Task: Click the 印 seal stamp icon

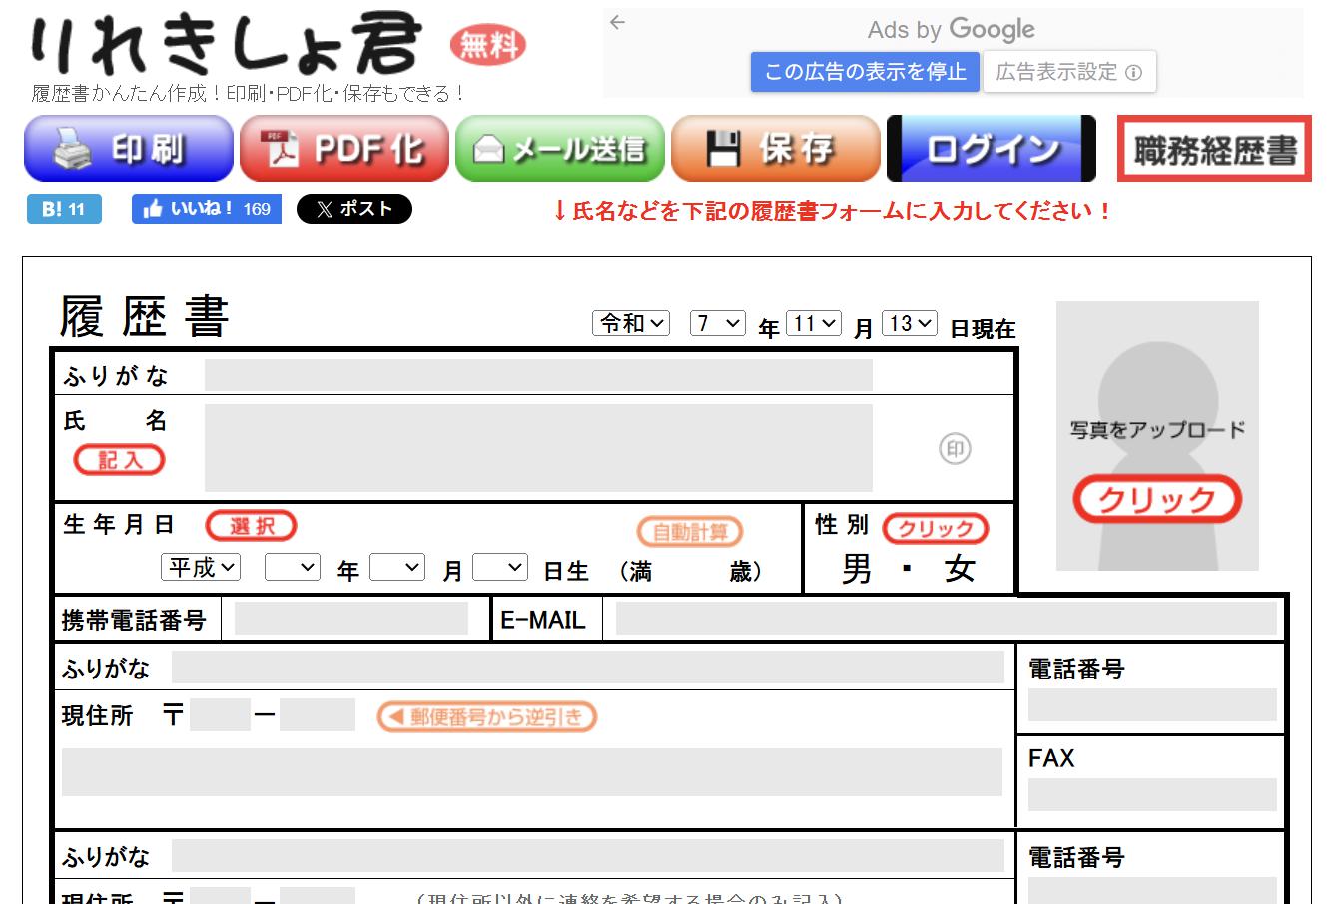Action: [x=955, y=449]
